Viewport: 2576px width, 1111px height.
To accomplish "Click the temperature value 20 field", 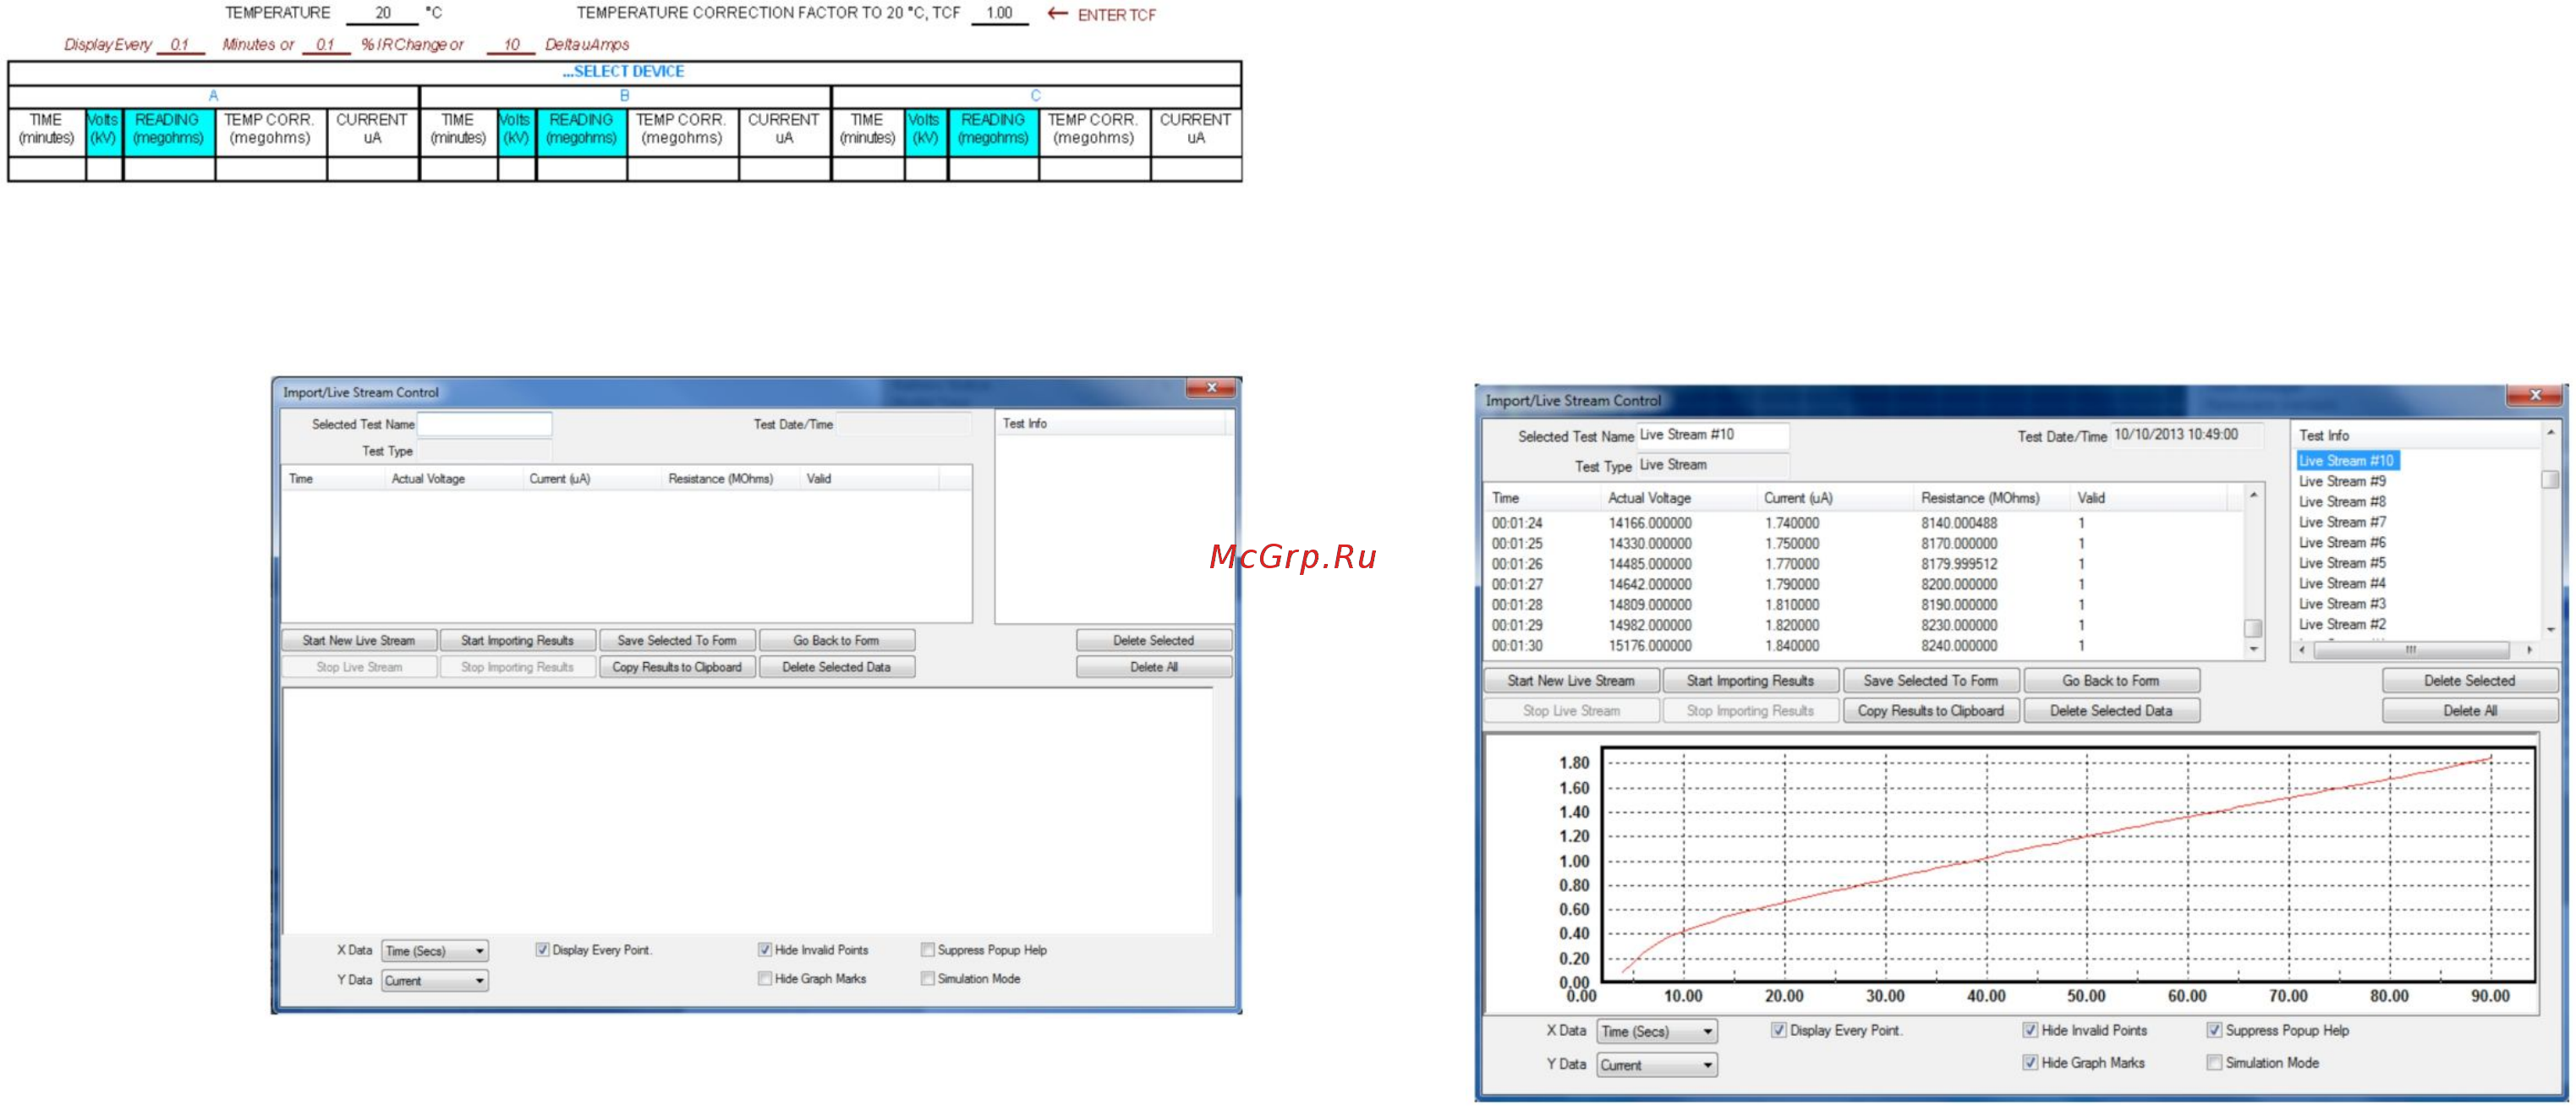I will click(x=383, y=13).
